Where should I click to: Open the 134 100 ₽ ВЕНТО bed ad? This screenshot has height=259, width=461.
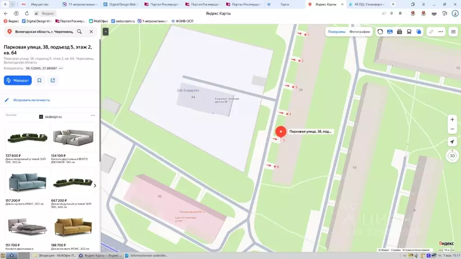[73, 143]
